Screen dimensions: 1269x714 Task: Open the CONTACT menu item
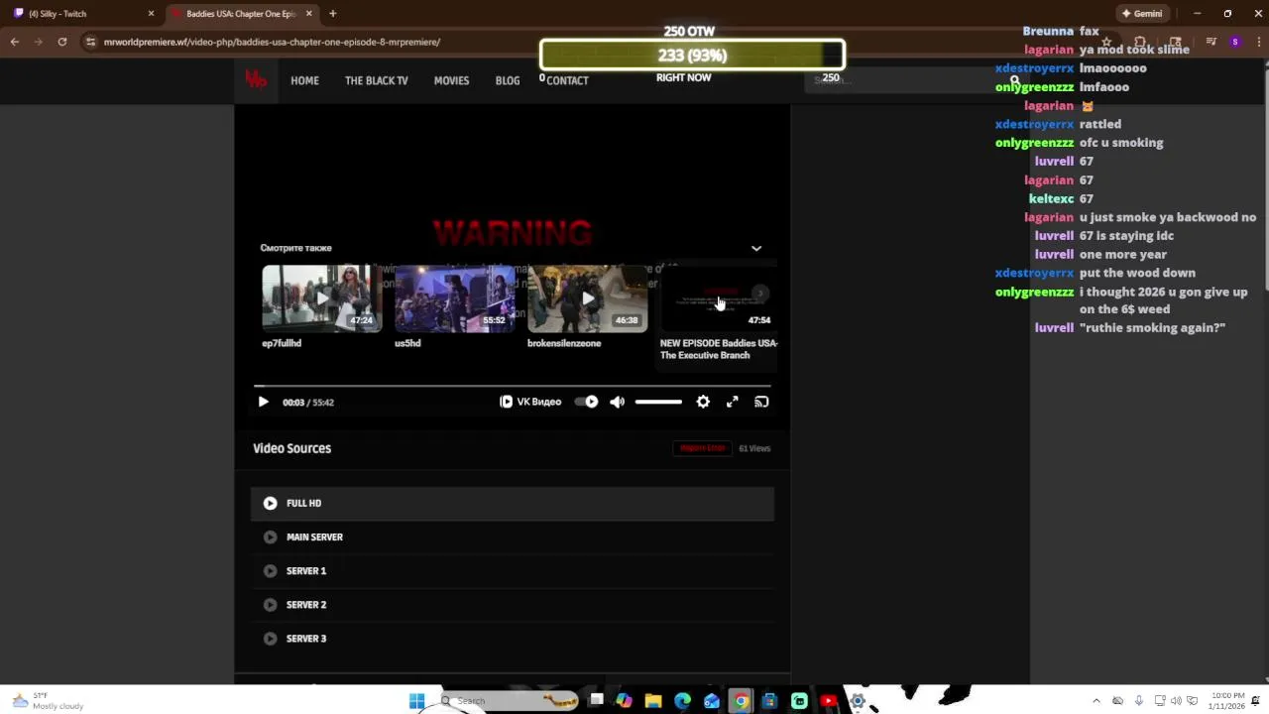click(567, 80)
